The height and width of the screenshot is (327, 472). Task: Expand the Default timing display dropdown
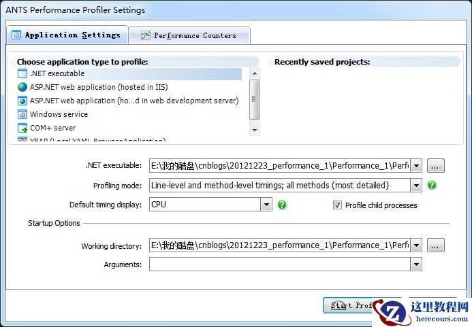pyautogui.click(x=266, y=205)
